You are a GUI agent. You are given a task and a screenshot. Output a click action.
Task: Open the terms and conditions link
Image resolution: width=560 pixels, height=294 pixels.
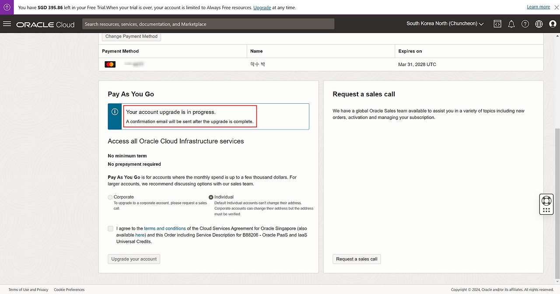[x=165, y=228]
